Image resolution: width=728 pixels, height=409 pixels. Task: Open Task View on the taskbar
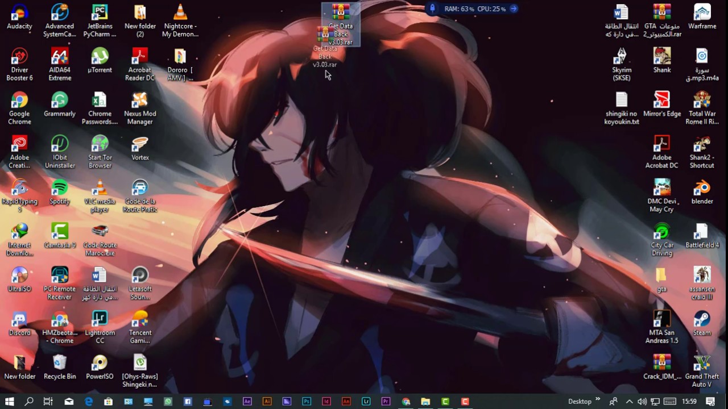[x=48, y=402]
